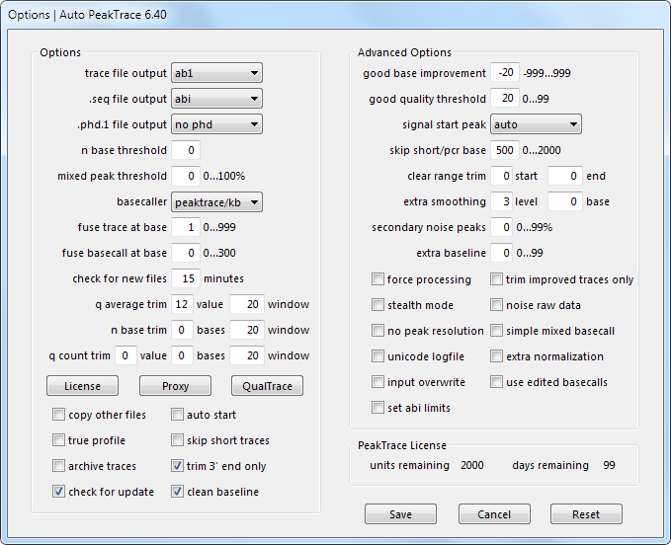Click the n base threshold field

tap(186, 150)
